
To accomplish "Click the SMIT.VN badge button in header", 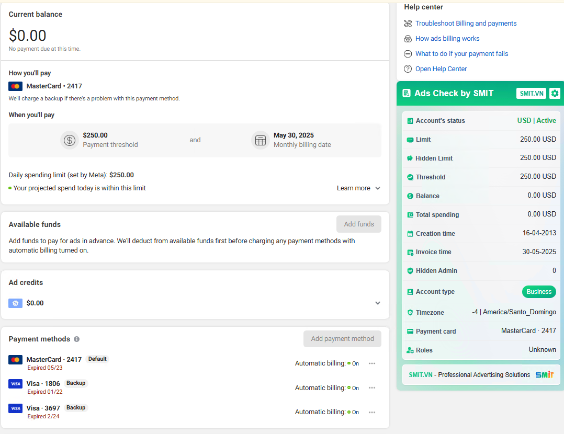I will (x=531, y=94).
